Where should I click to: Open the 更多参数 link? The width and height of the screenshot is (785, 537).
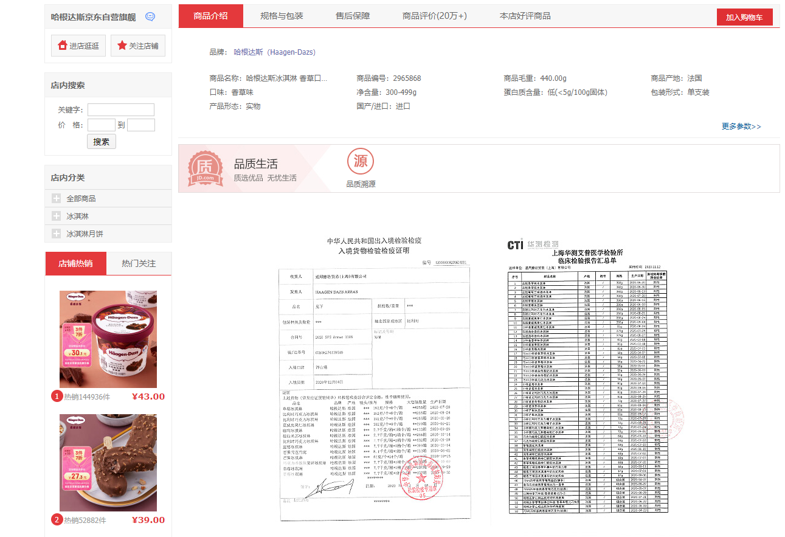coord(741,126)
